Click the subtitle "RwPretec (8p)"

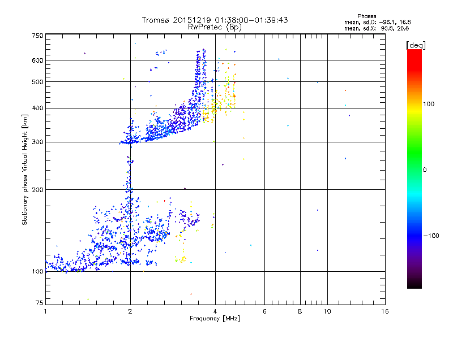215,27
